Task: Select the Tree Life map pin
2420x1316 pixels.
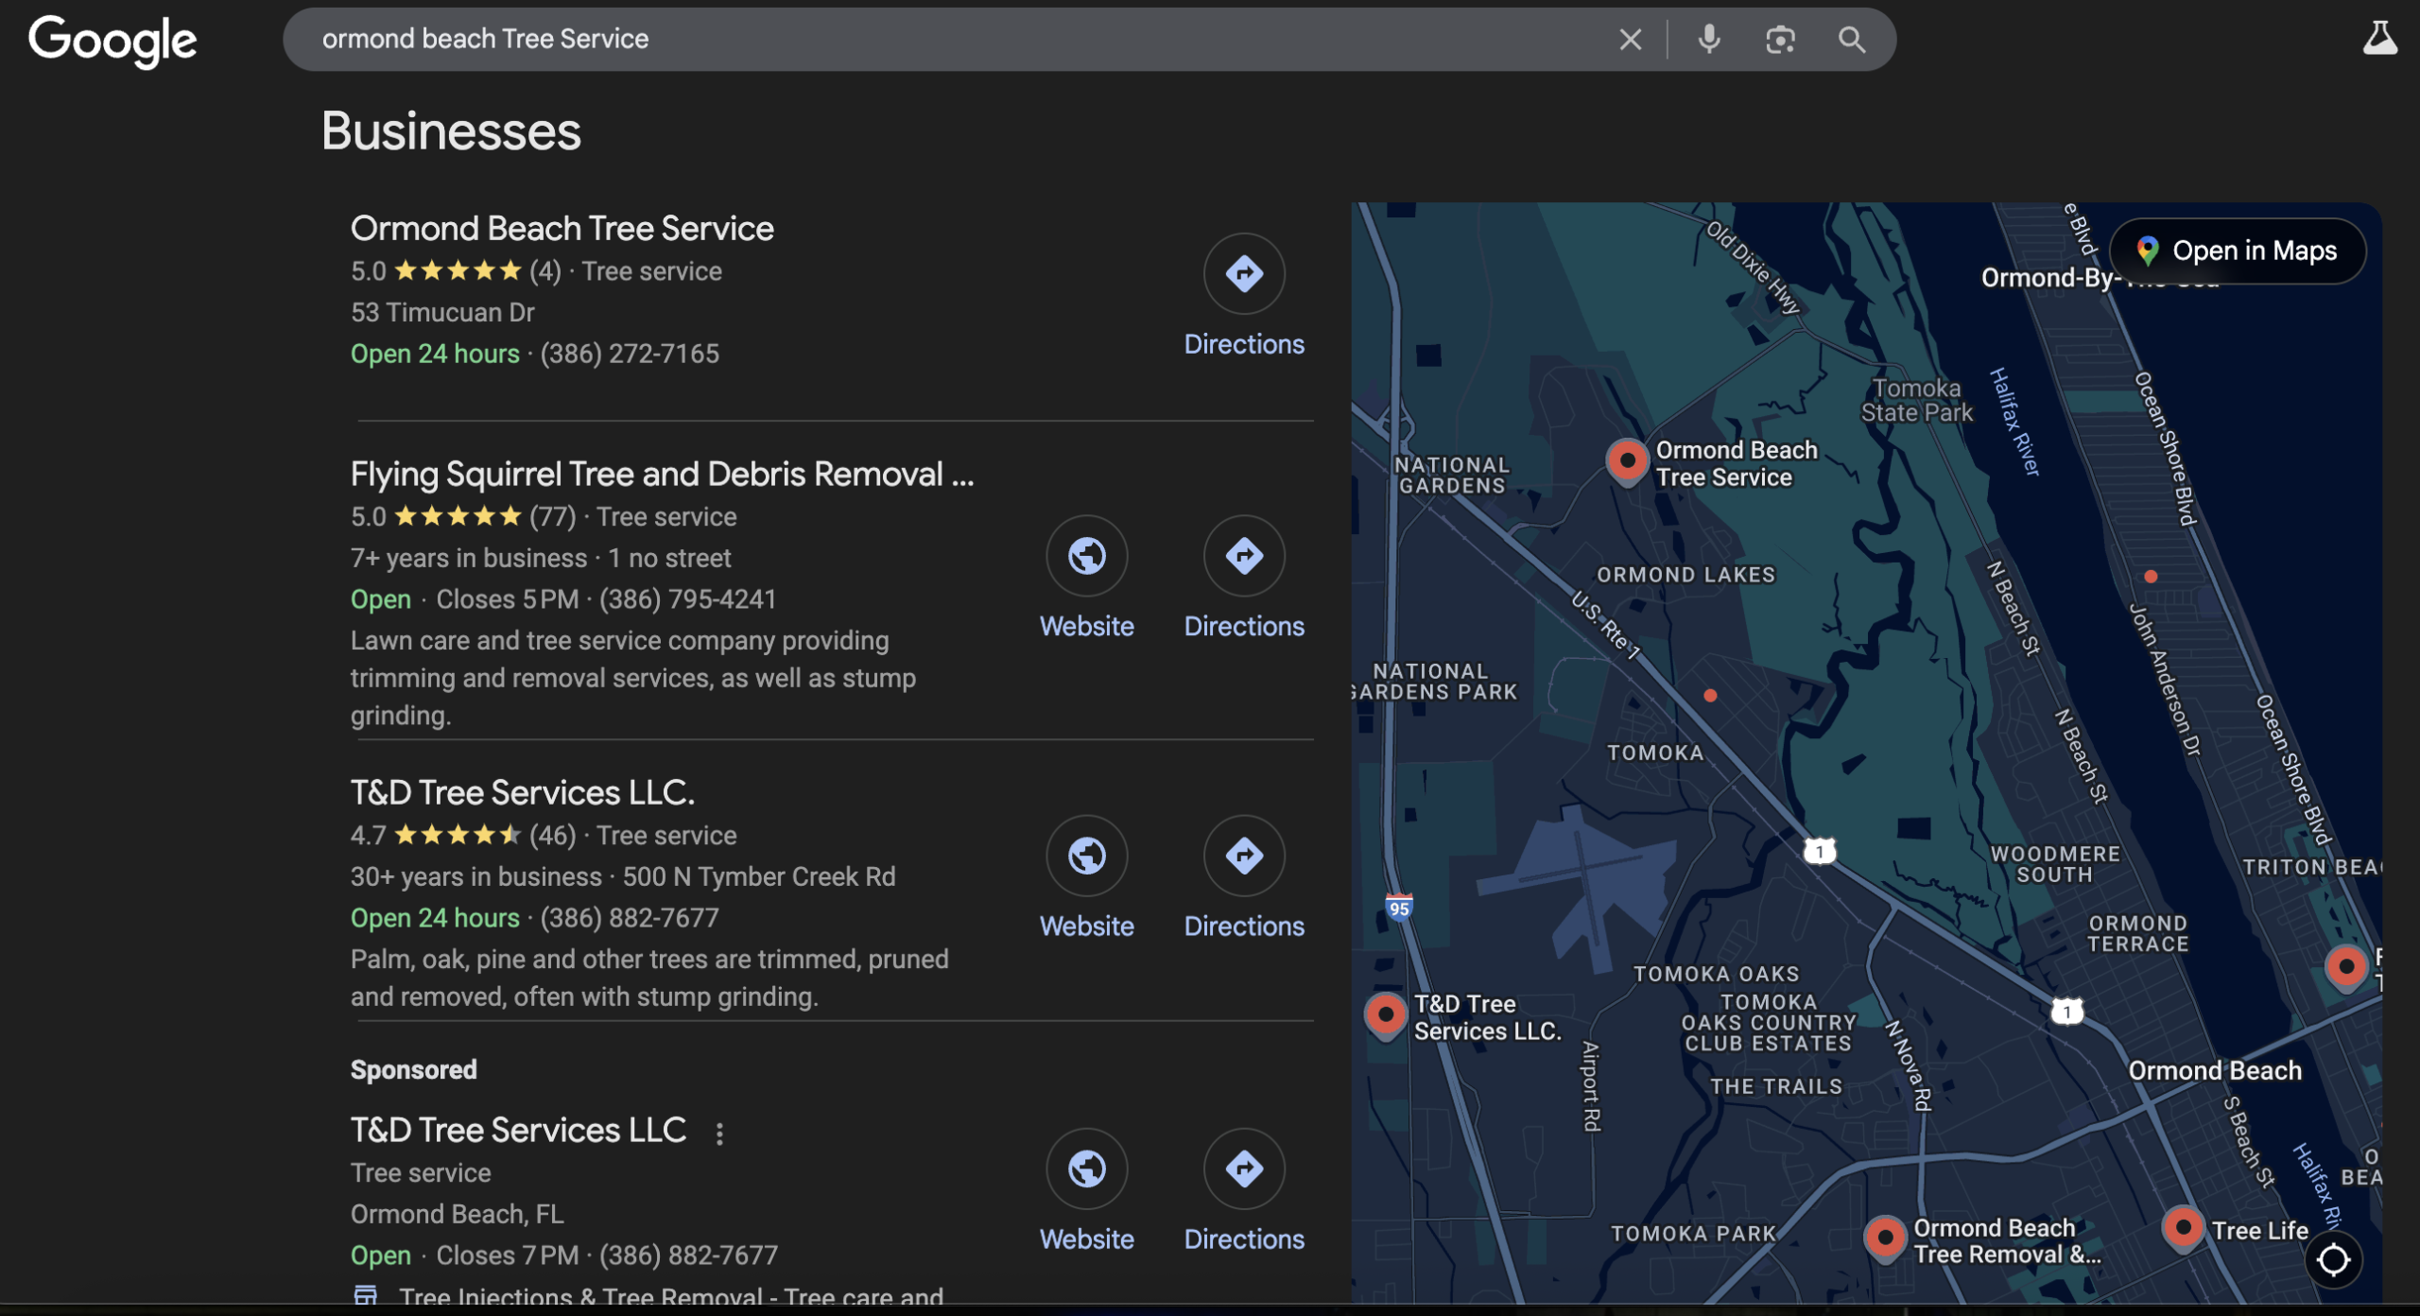Action: pyautogui.click(x=2183, y=1229)
